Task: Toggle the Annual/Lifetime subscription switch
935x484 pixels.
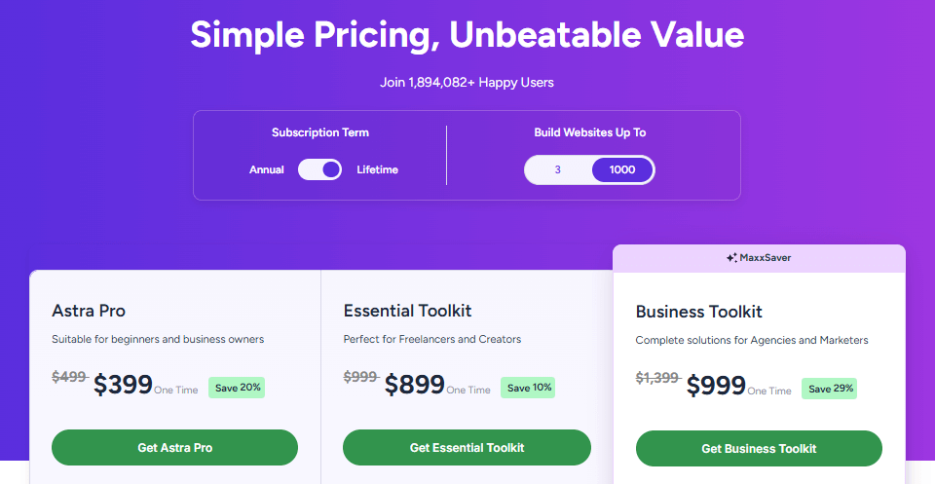Action: click(x=319, y=169)
